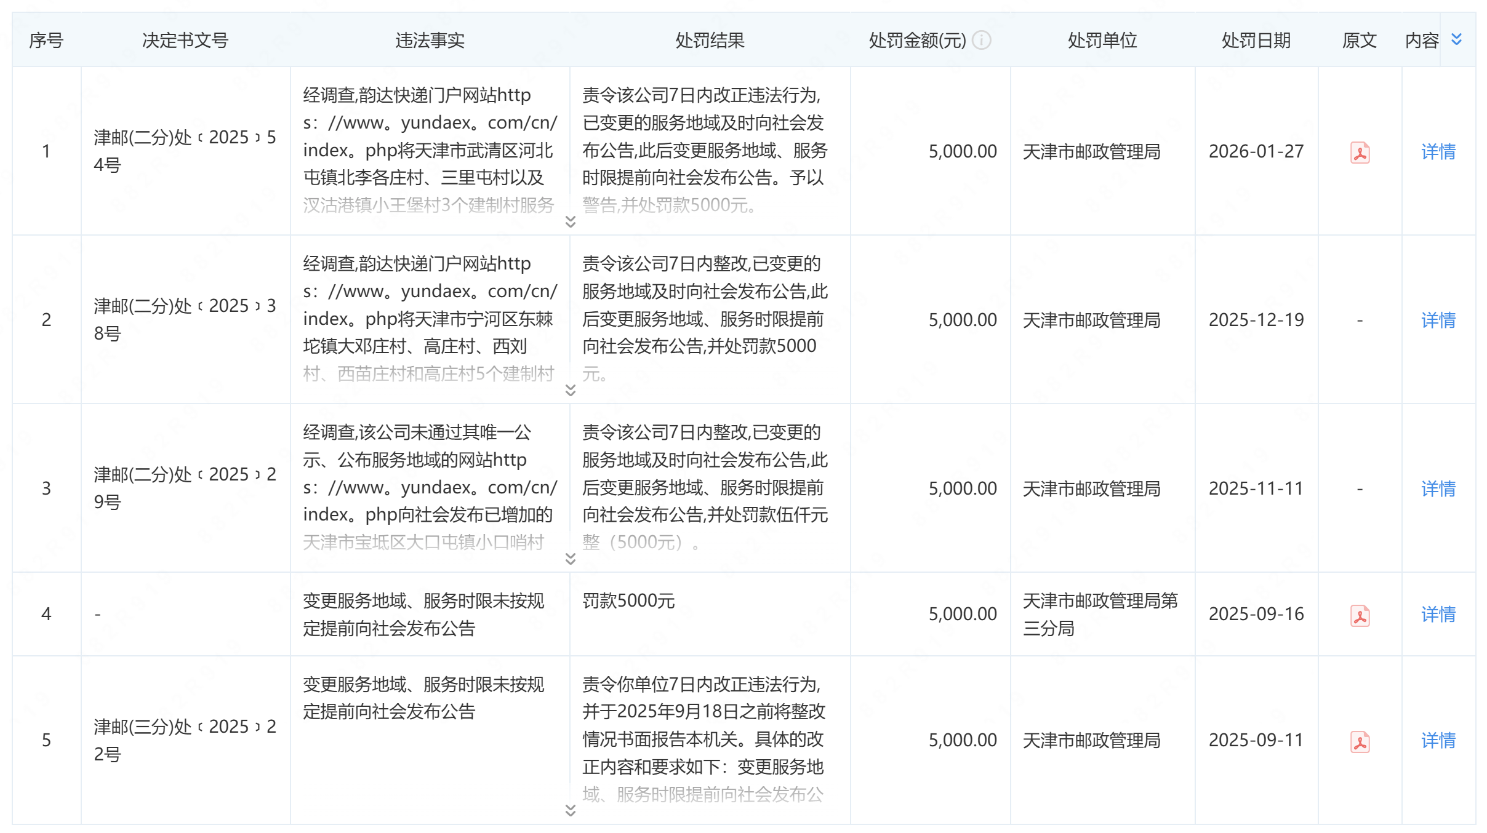Click info icon beside 处罚金额(元) header
Image resolution: width=1487 pixels, height=833 pixels.
(981, 41)
